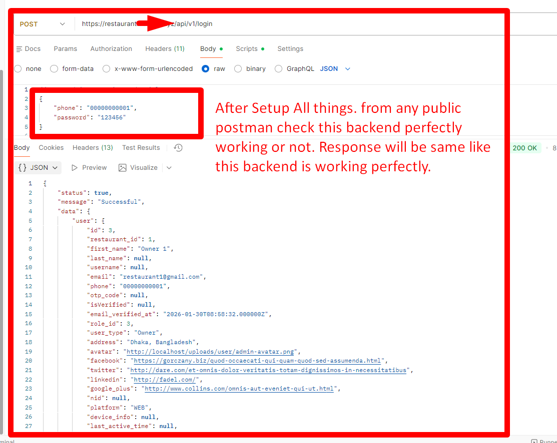Viewport: 557px width, 443px height.
Task: View the Test Results tab
Action: 141,148
